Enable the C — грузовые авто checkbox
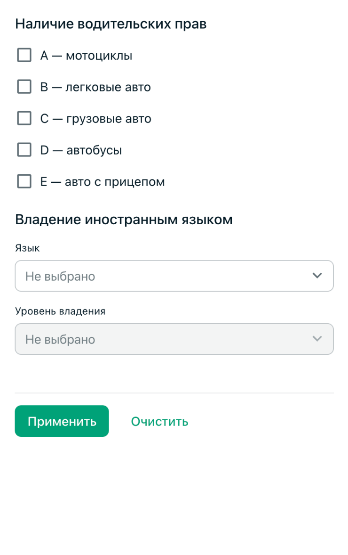 point(24,118)
